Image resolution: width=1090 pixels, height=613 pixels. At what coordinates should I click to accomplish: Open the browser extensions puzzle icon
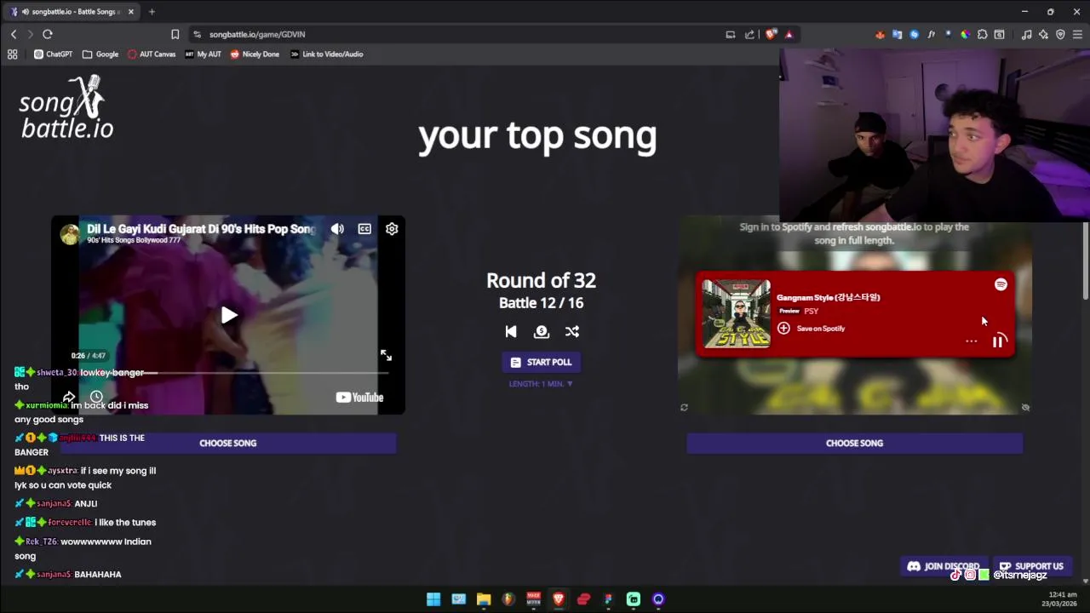[x=982, y=34]
